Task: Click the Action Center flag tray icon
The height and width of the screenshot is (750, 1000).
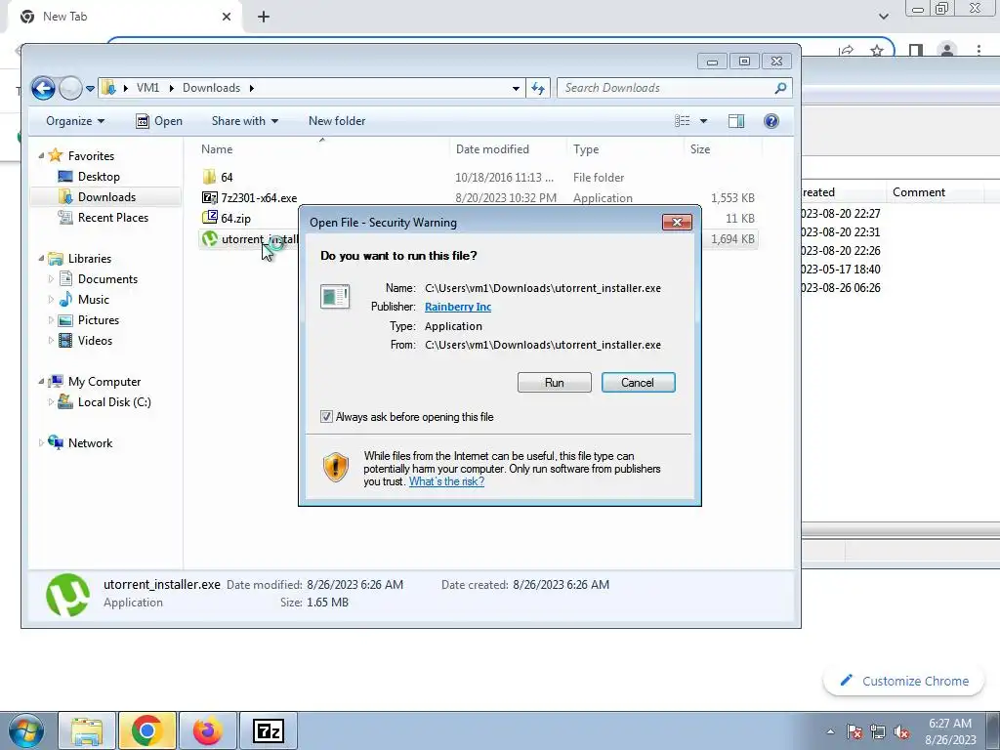Action: click(x=854, y=731)
